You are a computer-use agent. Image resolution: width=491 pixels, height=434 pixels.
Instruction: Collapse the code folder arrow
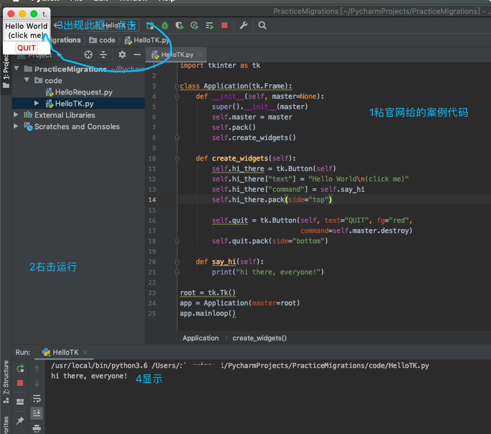tap(27, 80)
